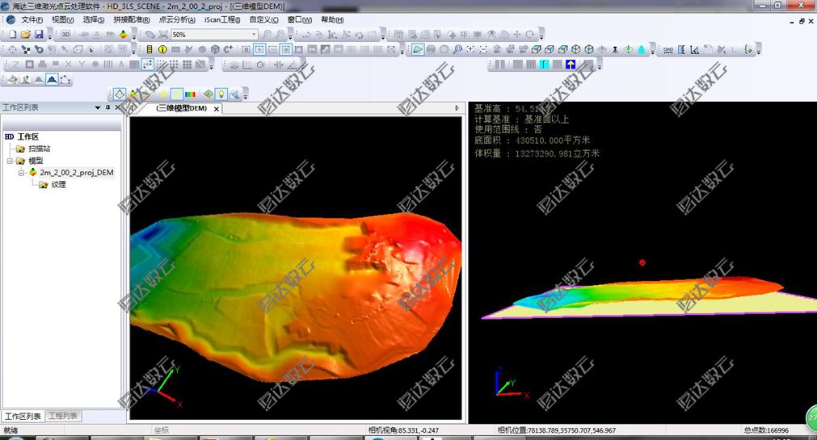This screenshot has width=817, height=440.
Task: Toggle the highlighted yellow Z elevation button
Action: 177,94
